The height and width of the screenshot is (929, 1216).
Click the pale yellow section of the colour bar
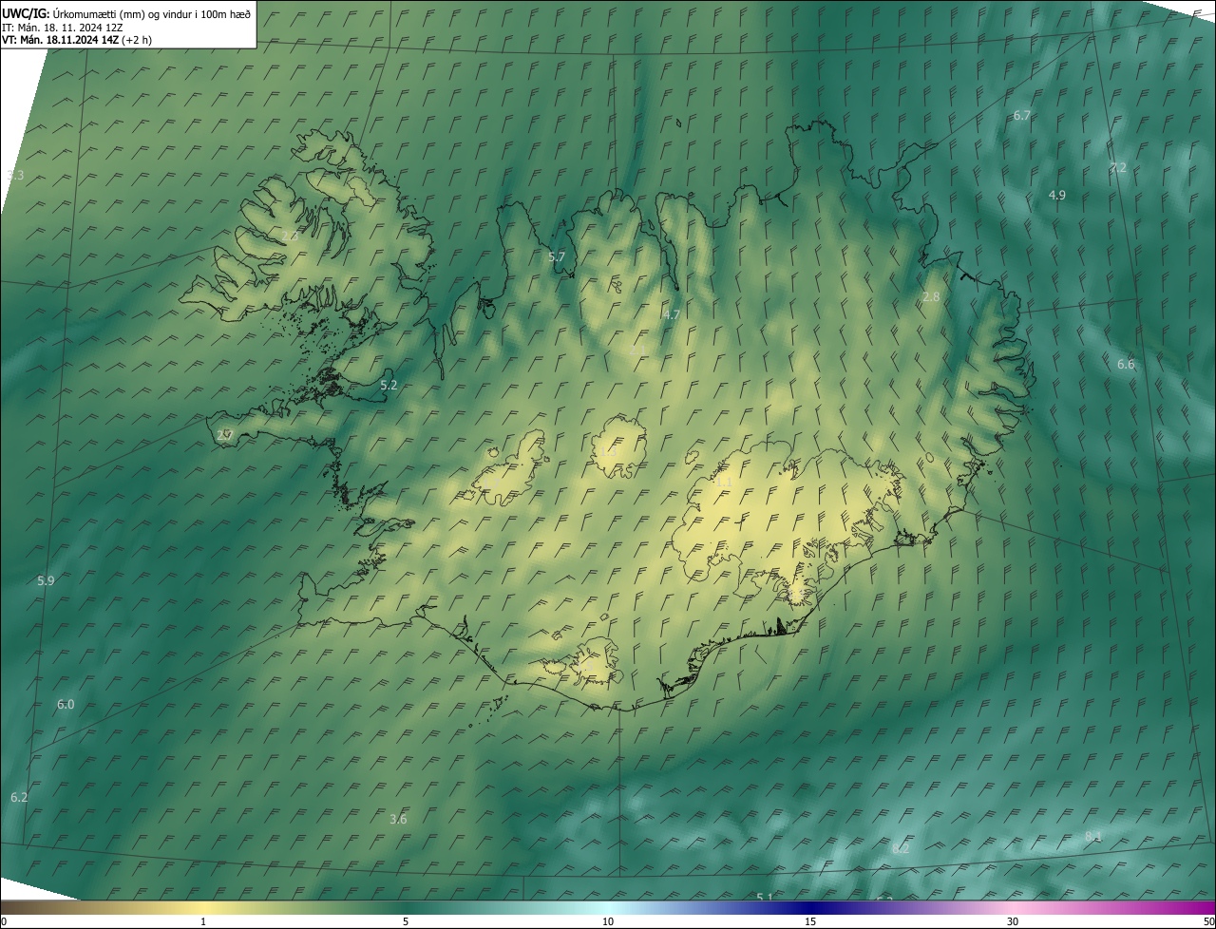[x=203, y=907]
